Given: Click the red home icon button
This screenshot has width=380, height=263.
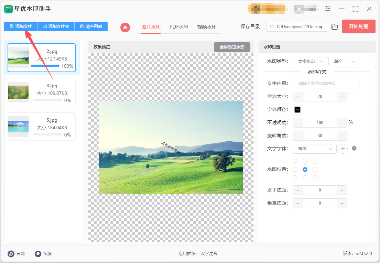Looking at the screenshot, I should (125, 27).
